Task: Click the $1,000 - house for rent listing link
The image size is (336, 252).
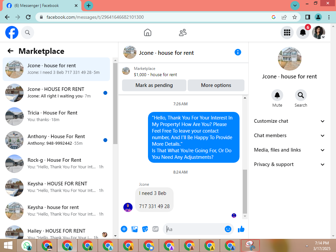Action: 155,74
